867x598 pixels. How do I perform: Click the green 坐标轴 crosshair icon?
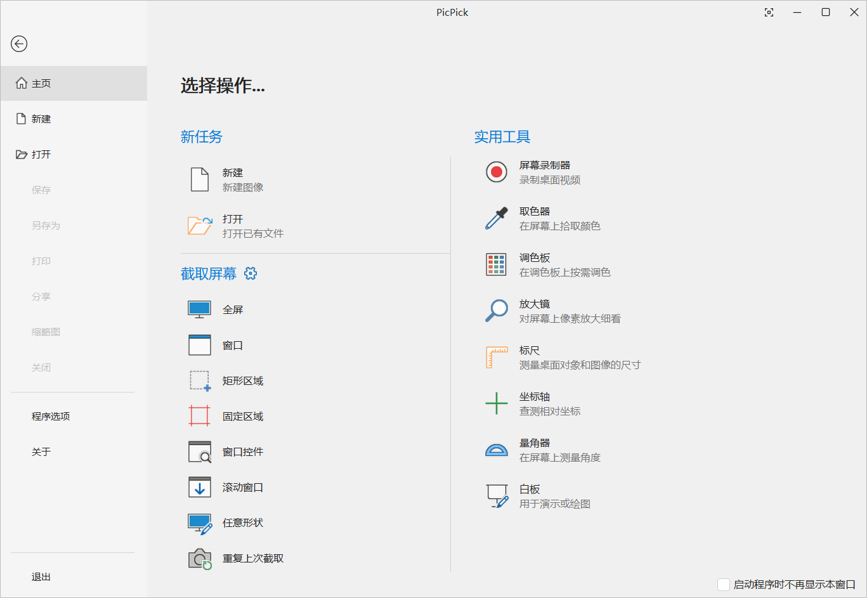tap(497, 403)
